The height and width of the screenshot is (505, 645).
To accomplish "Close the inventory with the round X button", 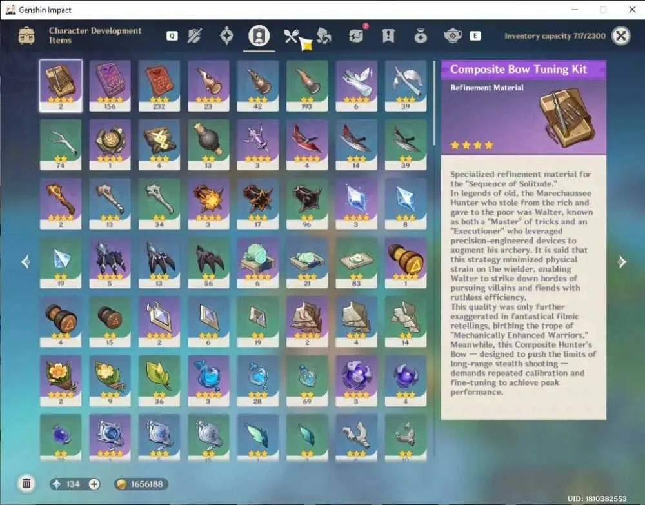I will pos(620,35).
